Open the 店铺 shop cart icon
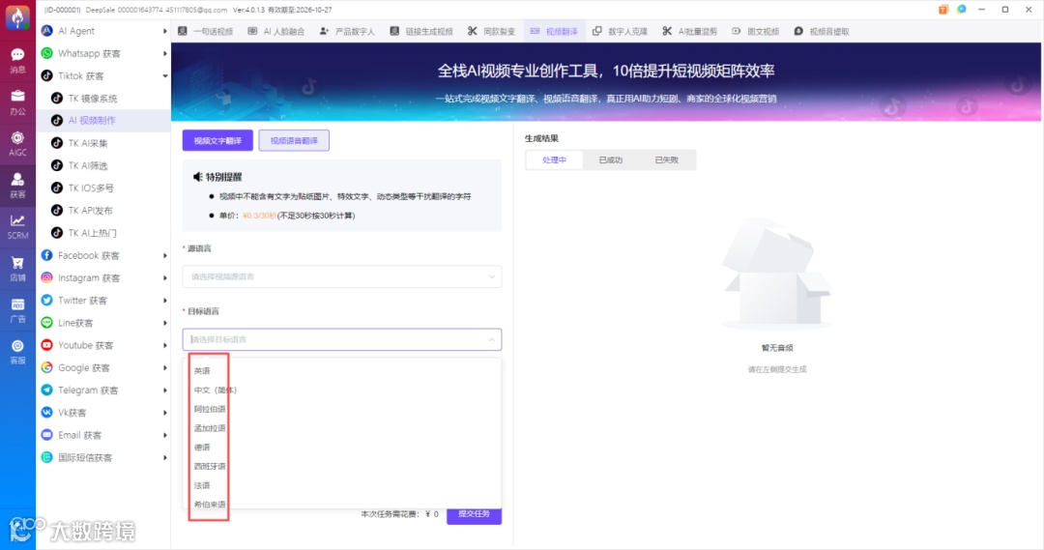The height and width of the screenshot is (550, 1044). click(17, 269)
